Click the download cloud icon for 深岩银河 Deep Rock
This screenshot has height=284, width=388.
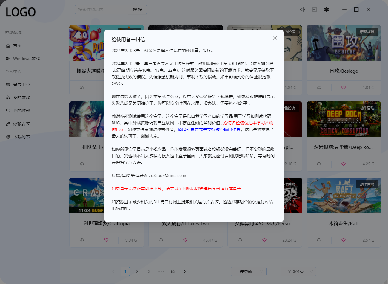click(319, 164)
